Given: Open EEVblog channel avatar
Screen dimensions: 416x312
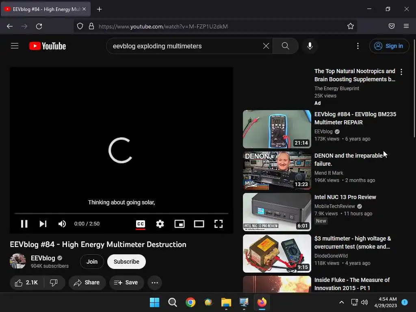Looking at the screenshot, I should pos(18,261).
